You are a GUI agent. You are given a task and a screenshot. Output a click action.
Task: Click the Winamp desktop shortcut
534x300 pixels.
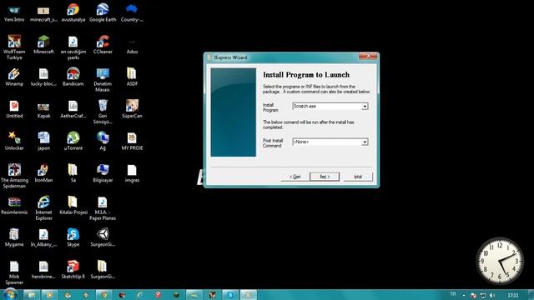[x=14, y=77]
